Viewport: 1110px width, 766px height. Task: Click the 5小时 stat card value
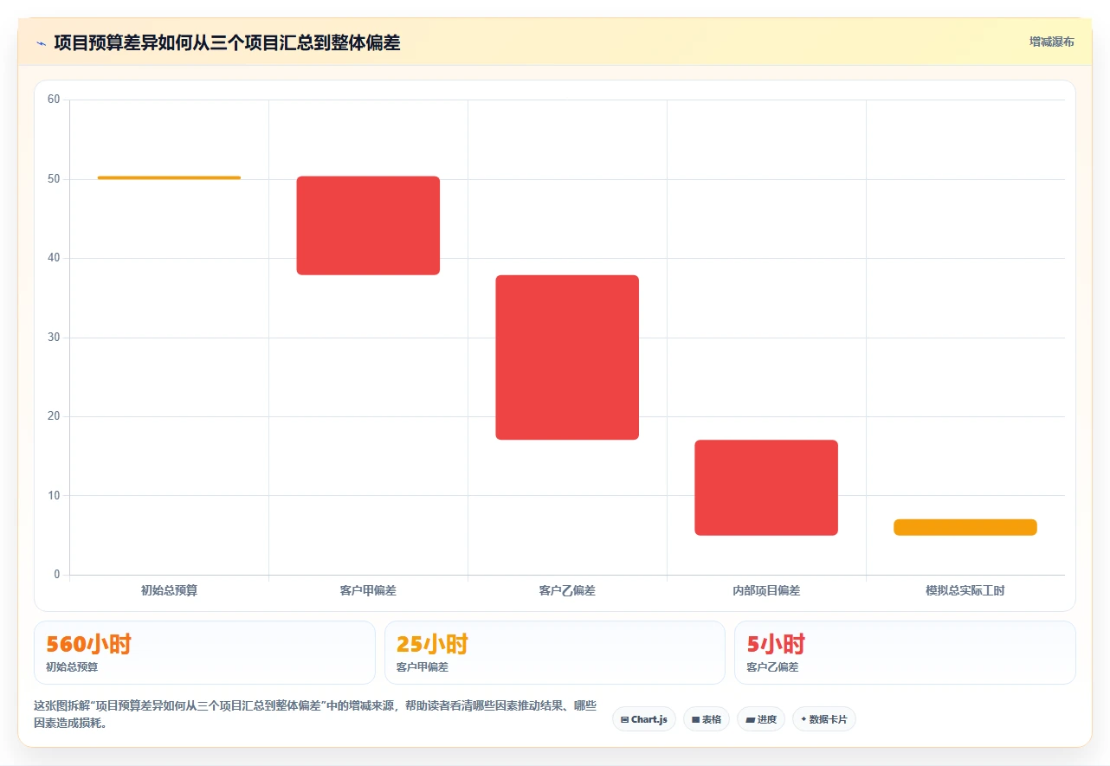pos(776,644)
